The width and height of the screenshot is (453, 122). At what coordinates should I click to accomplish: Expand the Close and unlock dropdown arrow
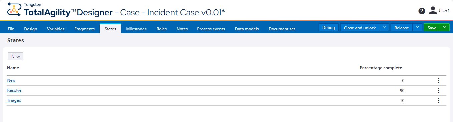point(384,28)
